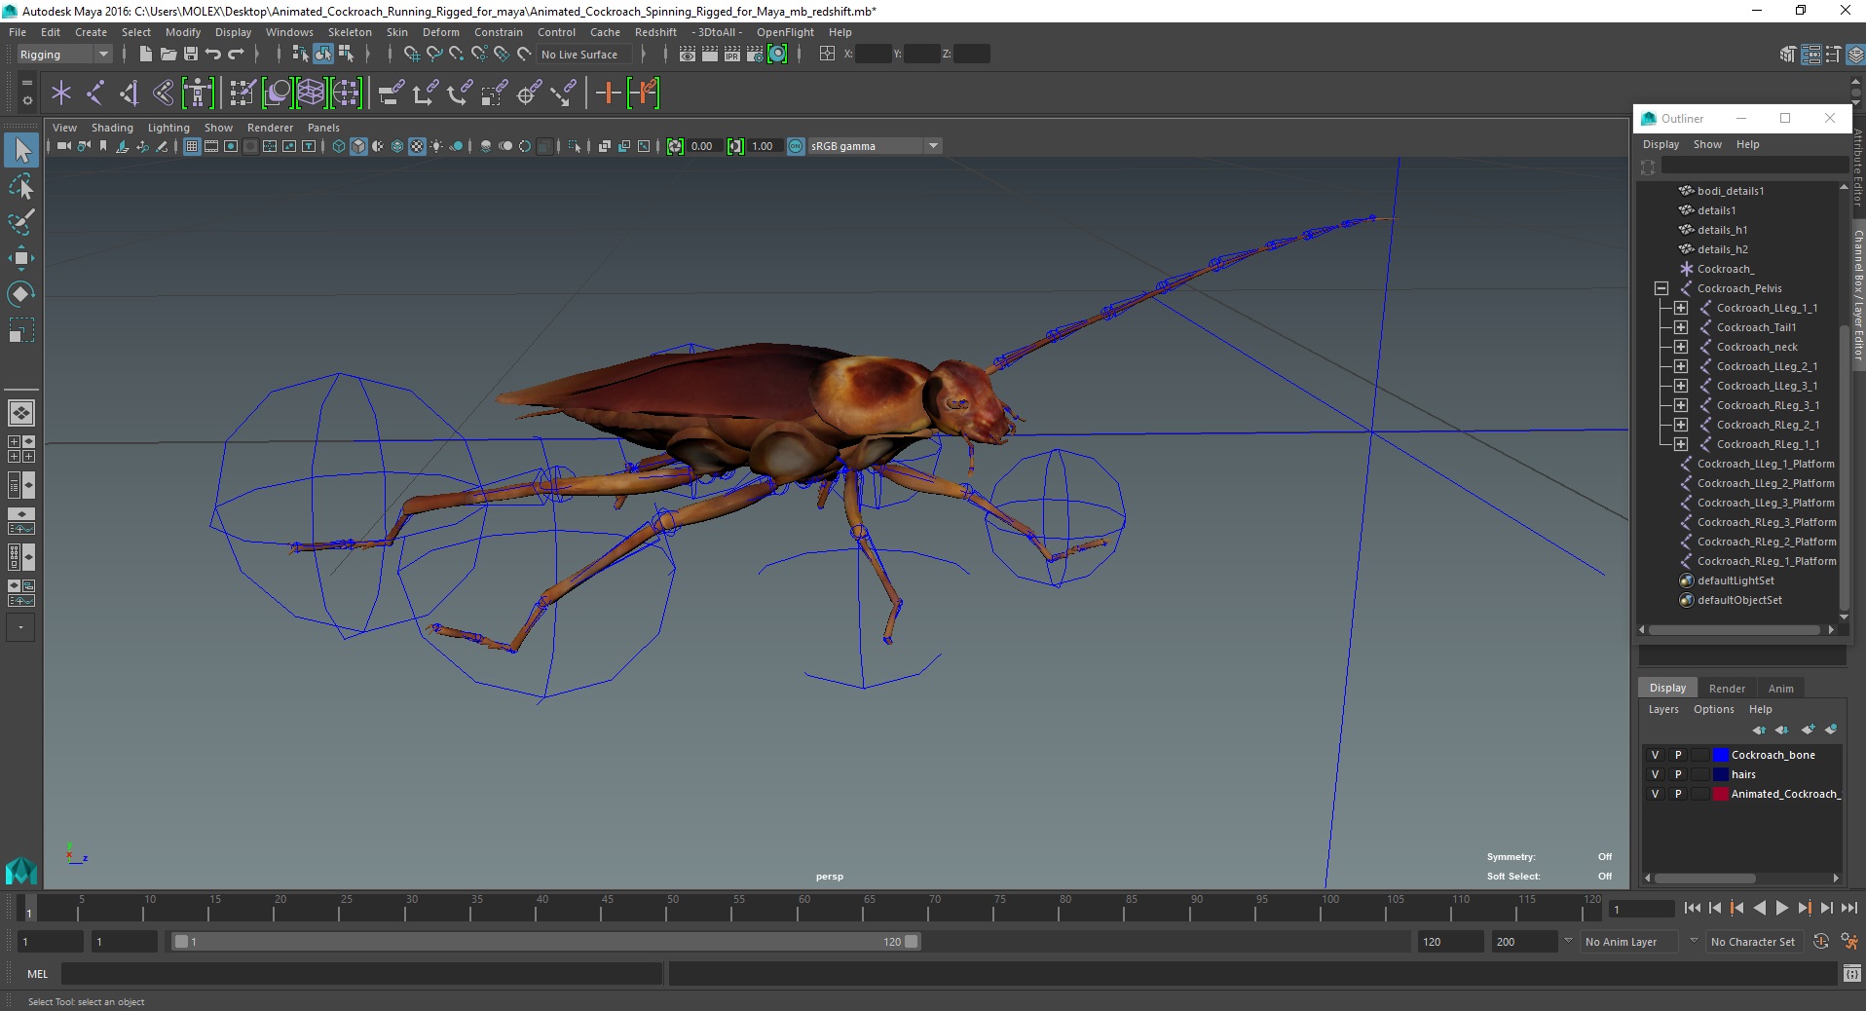Expand Cockroach_neck in the Outliner
Screen dimensions: 1866x1011
[1681, 347]
